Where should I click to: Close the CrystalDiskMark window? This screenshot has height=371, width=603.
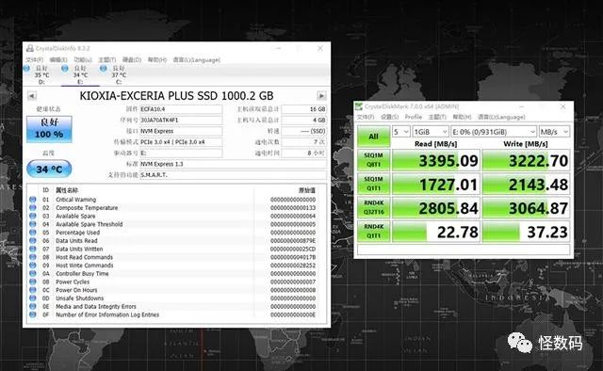(563, 106)
